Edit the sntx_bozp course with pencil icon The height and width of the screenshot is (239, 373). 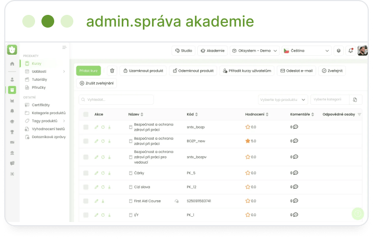click(96, 127)
